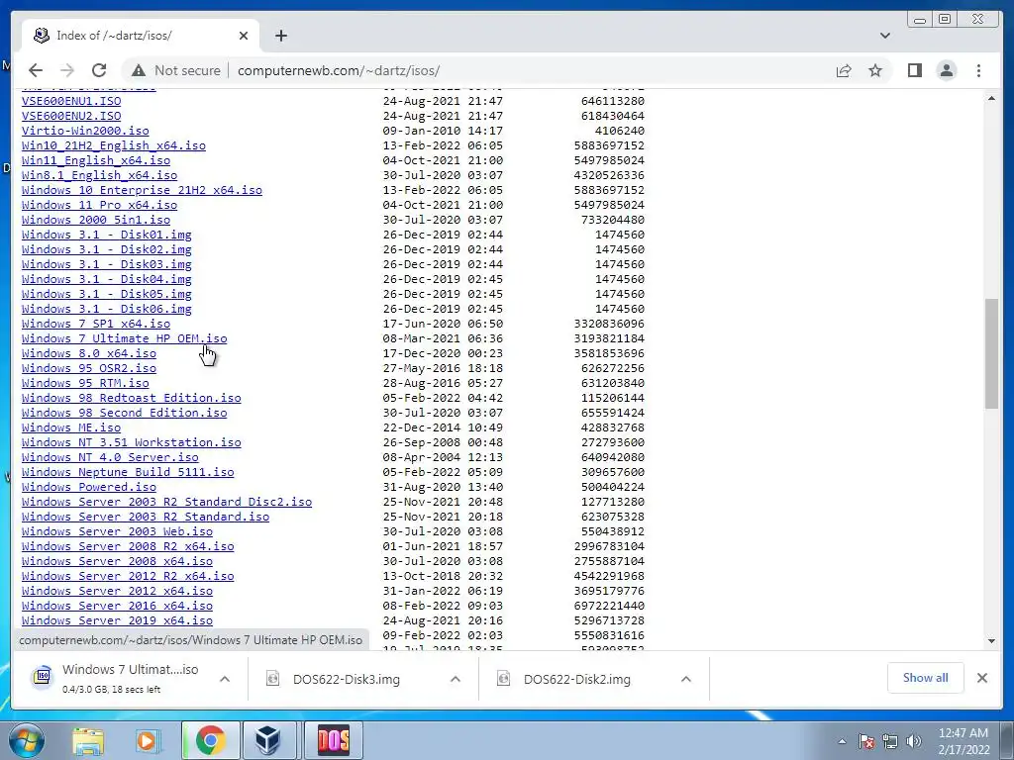Click the Windows 7 Ultimate download file icon
The image size is (1014, 760).
(x=43, y=677)
